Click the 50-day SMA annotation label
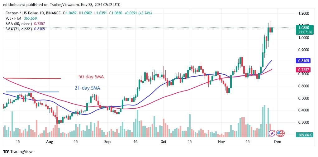 click(91, 77)
